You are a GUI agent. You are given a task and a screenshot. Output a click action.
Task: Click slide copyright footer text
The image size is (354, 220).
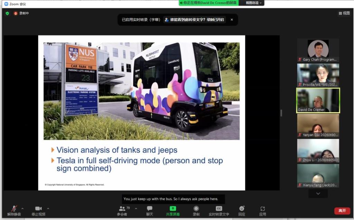[75, 184]
